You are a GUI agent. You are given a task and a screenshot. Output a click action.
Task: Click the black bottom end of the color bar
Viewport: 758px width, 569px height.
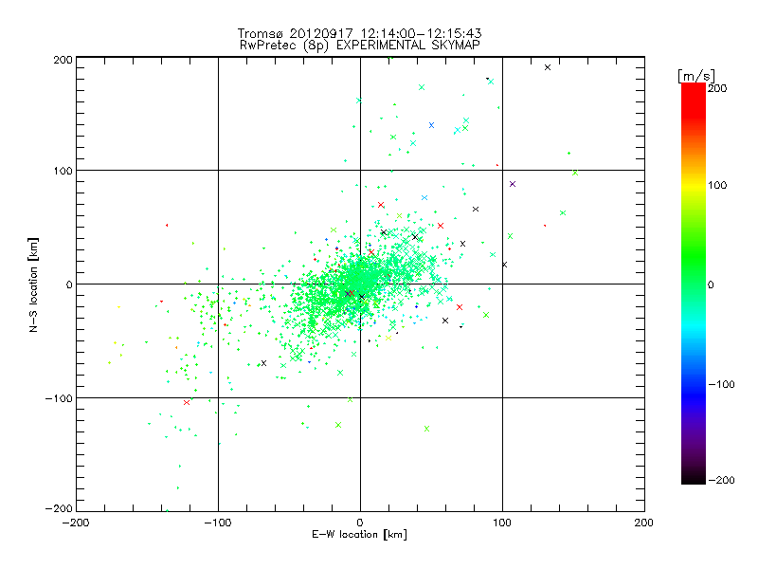point(694,478)
